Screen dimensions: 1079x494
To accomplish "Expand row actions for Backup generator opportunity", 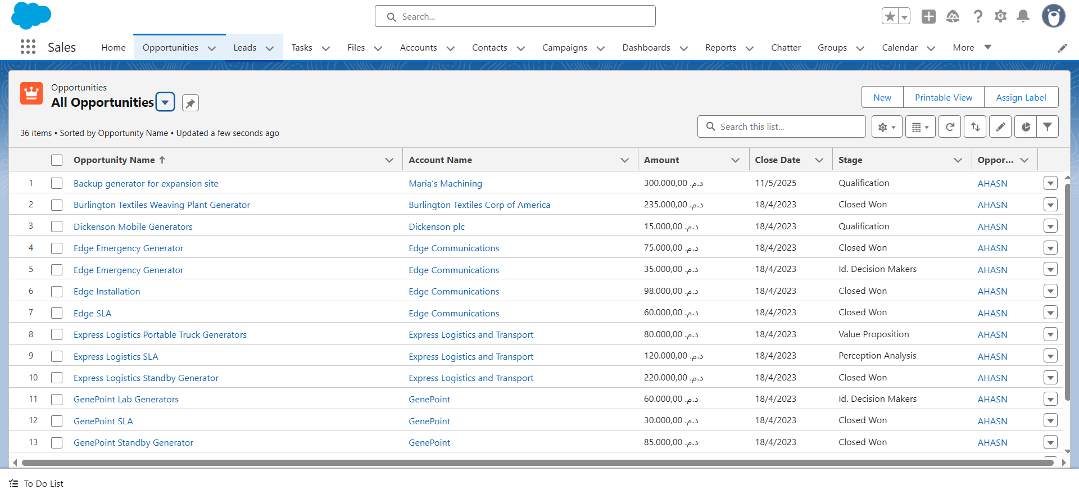I will click(x=1050, y=183).
